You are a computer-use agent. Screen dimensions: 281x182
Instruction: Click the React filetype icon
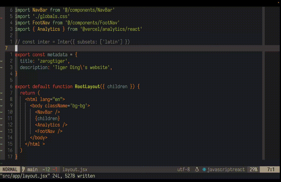coord(204,169)
